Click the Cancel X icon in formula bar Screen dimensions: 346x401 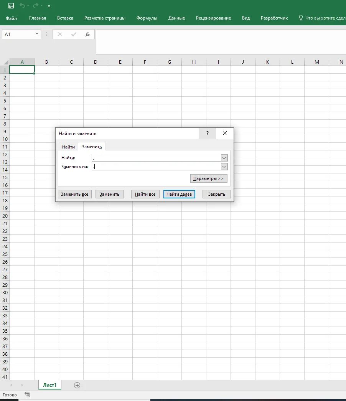coord(59,34)
